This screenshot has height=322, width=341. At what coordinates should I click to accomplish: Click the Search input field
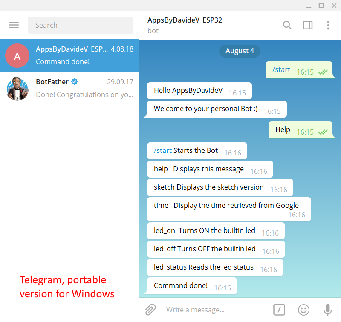pos(80,25)
